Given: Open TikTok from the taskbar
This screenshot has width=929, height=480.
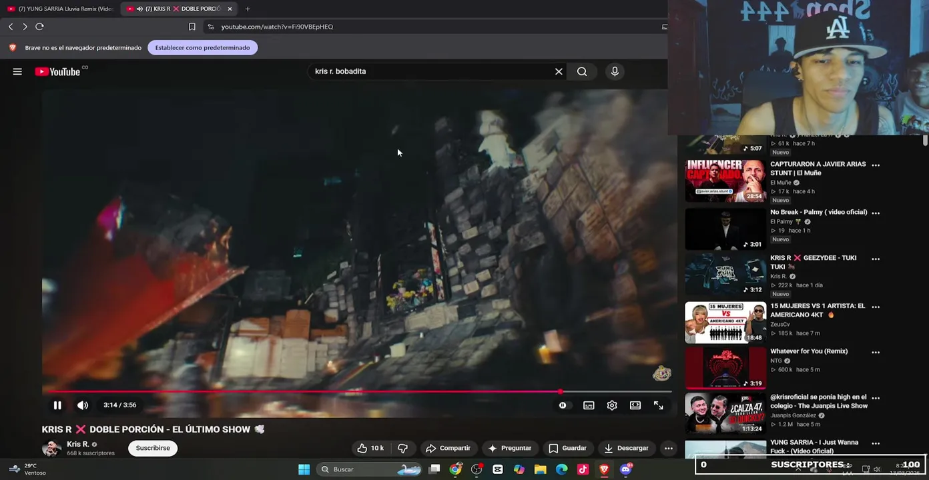Looking at the screenshot, I should point(583,469).
